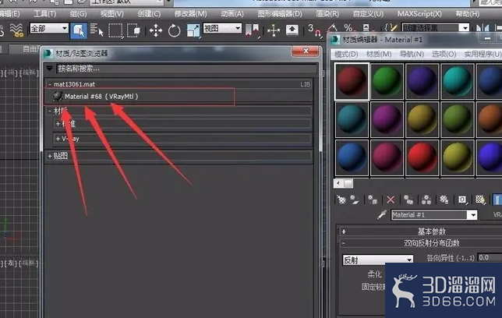Screen dimensions: 502x318
Task: Click the sample slots scroll left arrow
Action: point(338,183)
